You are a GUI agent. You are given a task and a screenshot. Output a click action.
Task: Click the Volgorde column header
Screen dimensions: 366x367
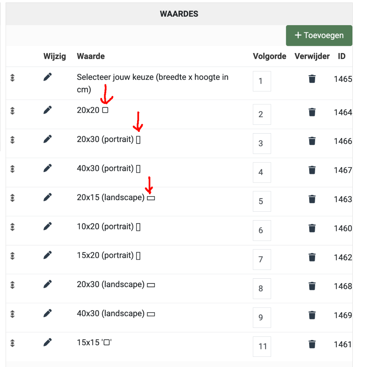(269, 56)
